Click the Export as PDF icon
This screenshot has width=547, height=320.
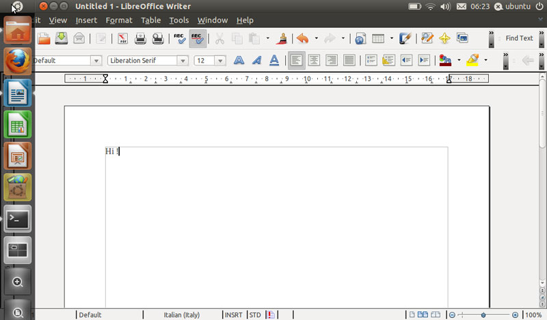[x=123, y=39]
